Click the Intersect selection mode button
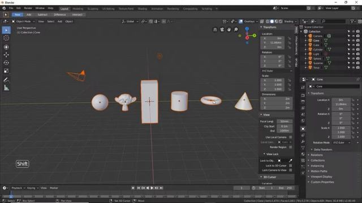Viewport: 362px width, 203px height. point(77,15)
